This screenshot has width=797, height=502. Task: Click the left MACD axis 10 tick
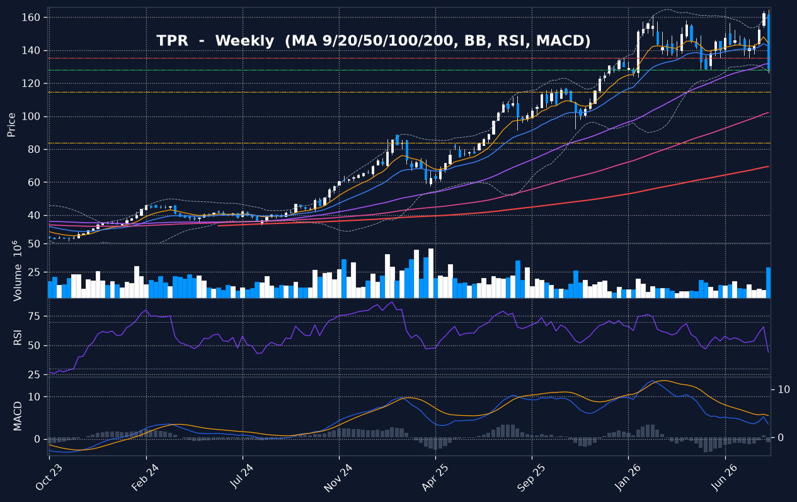[x=35, y=397]
